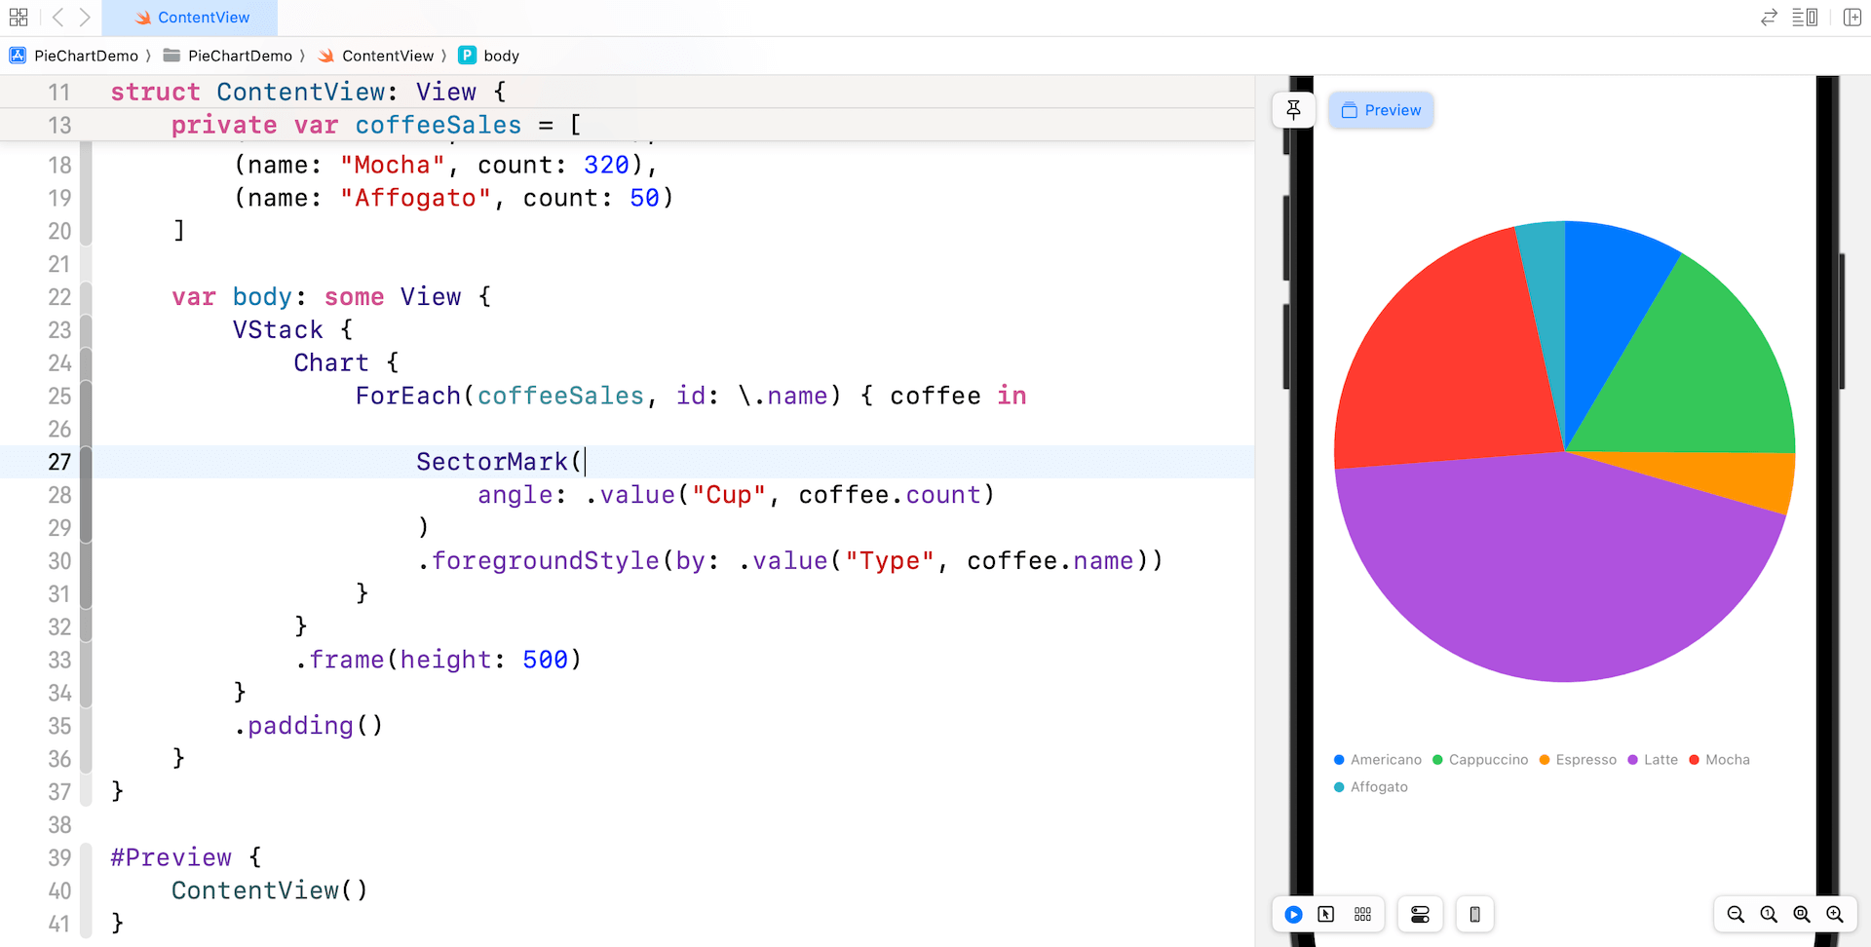This screenshot has height=947, width=1871.
Task: Click the Cappuccino legend color dot
Action: 1437,760
